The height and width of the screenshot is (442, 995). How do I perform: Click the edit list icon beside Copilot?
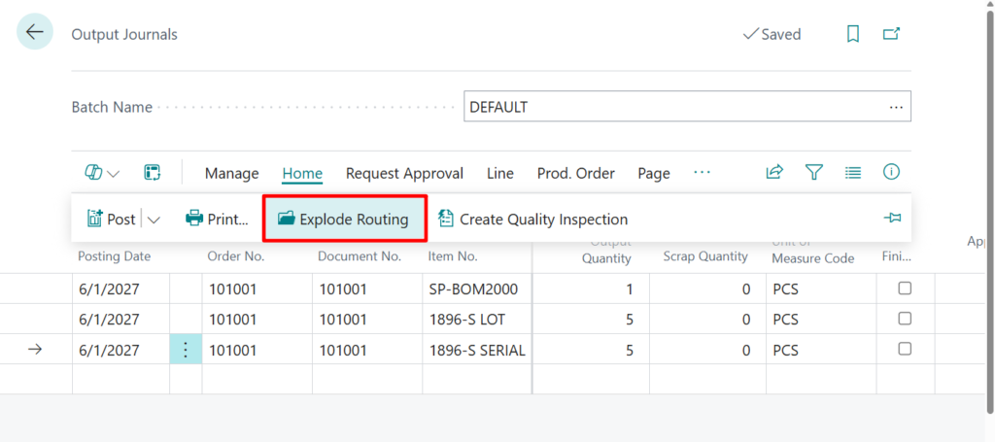click(x=152, y=173)
